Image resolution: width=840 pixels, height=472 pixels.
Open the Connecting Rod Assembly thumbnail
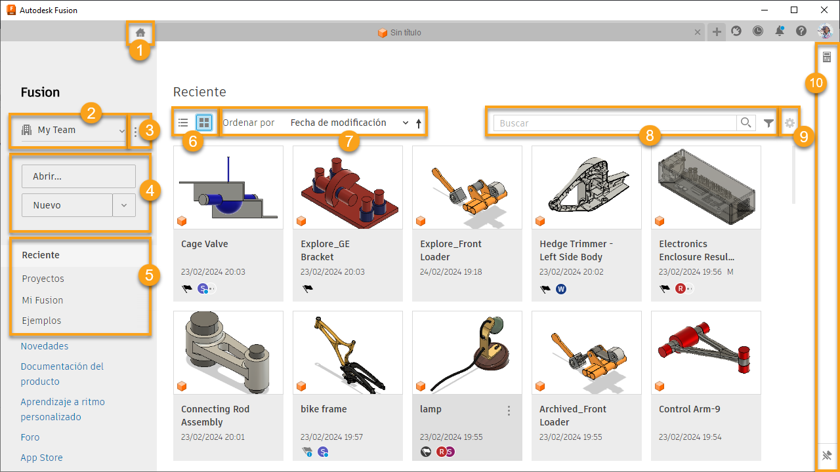pyautogui.click(x=228, y=352)
